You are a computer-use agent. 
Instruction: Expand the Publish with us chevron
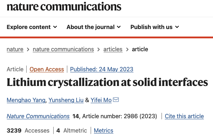(x=177, y=27)
